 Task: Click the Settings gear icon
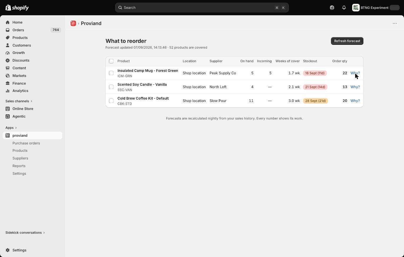point(8,250)
